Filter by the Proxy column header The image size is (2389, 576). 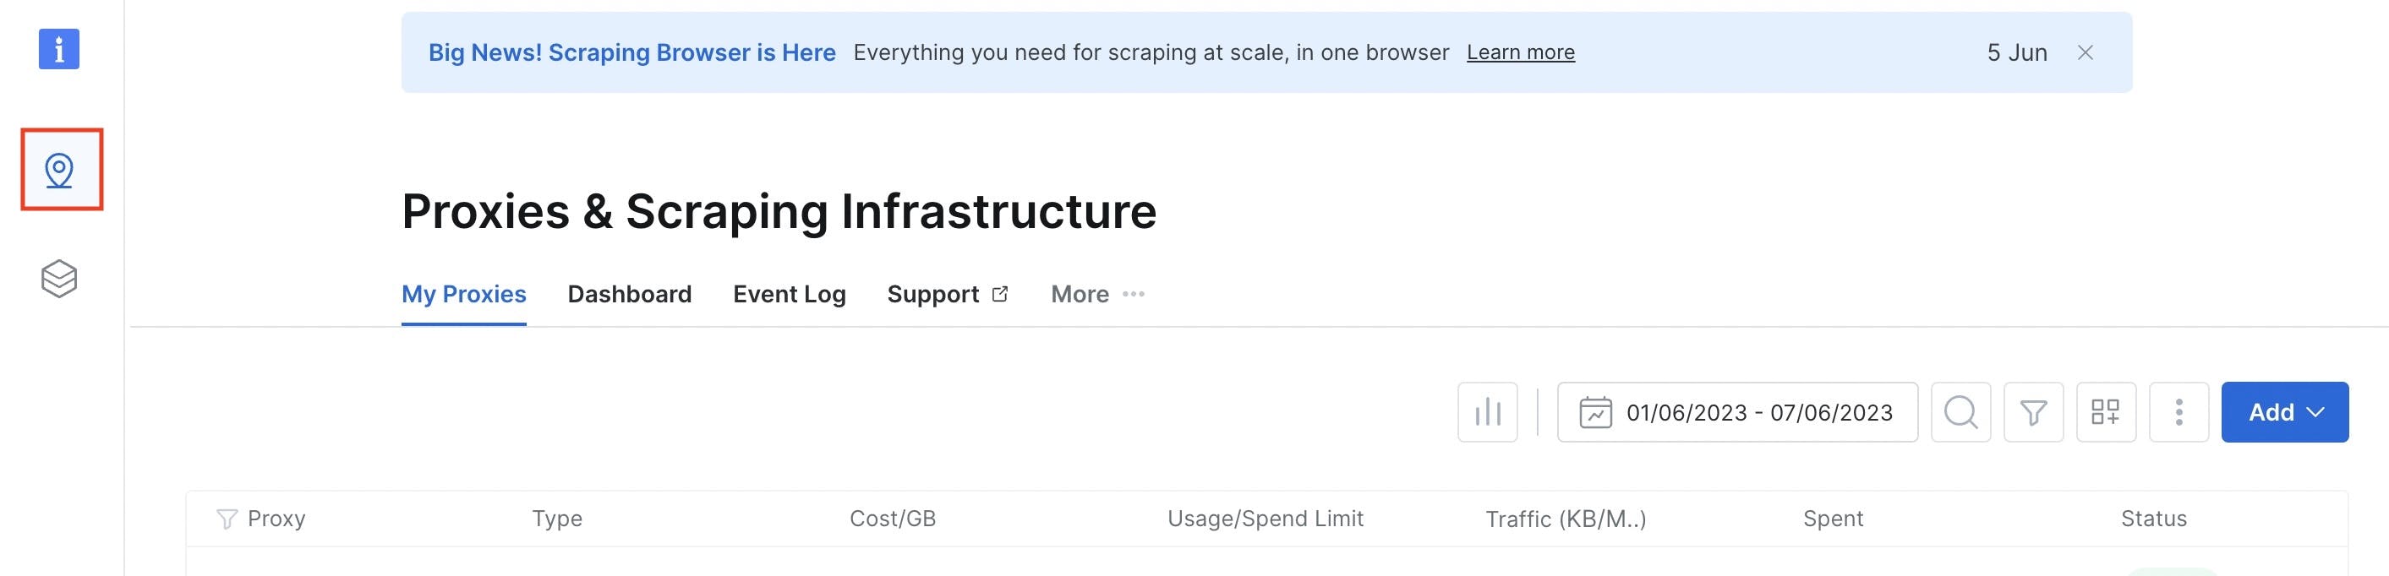[x=227, y=519]
